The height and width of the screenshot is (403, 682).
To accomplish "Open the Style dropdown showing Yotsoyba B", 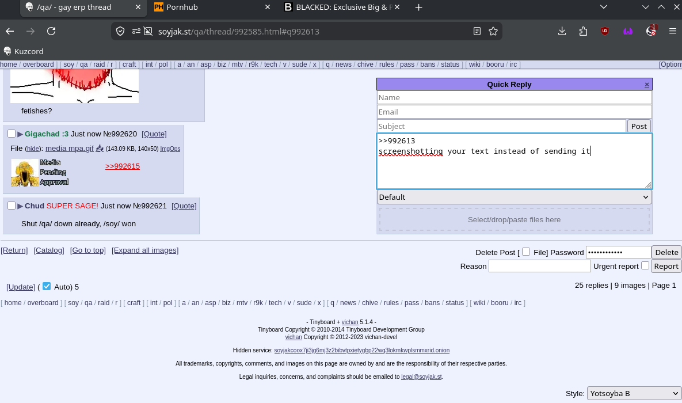I will 634,394.
